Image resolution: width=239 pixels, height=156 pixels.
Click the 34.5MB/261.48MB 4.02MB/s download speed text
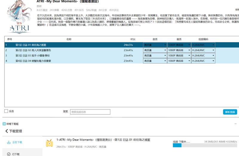coord(220,142)
